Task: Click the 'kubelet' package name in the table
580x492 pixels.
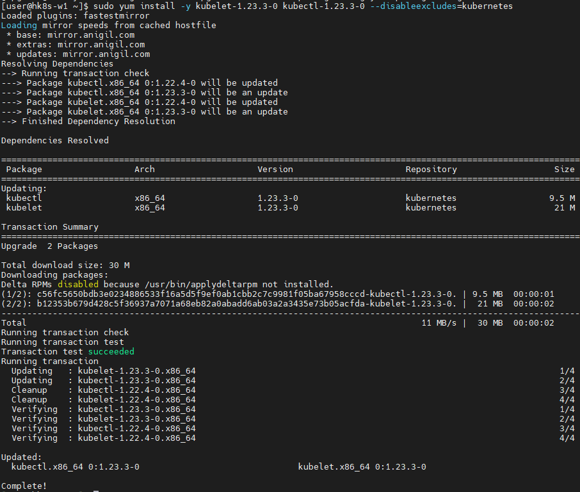Action: click(24, 208)
